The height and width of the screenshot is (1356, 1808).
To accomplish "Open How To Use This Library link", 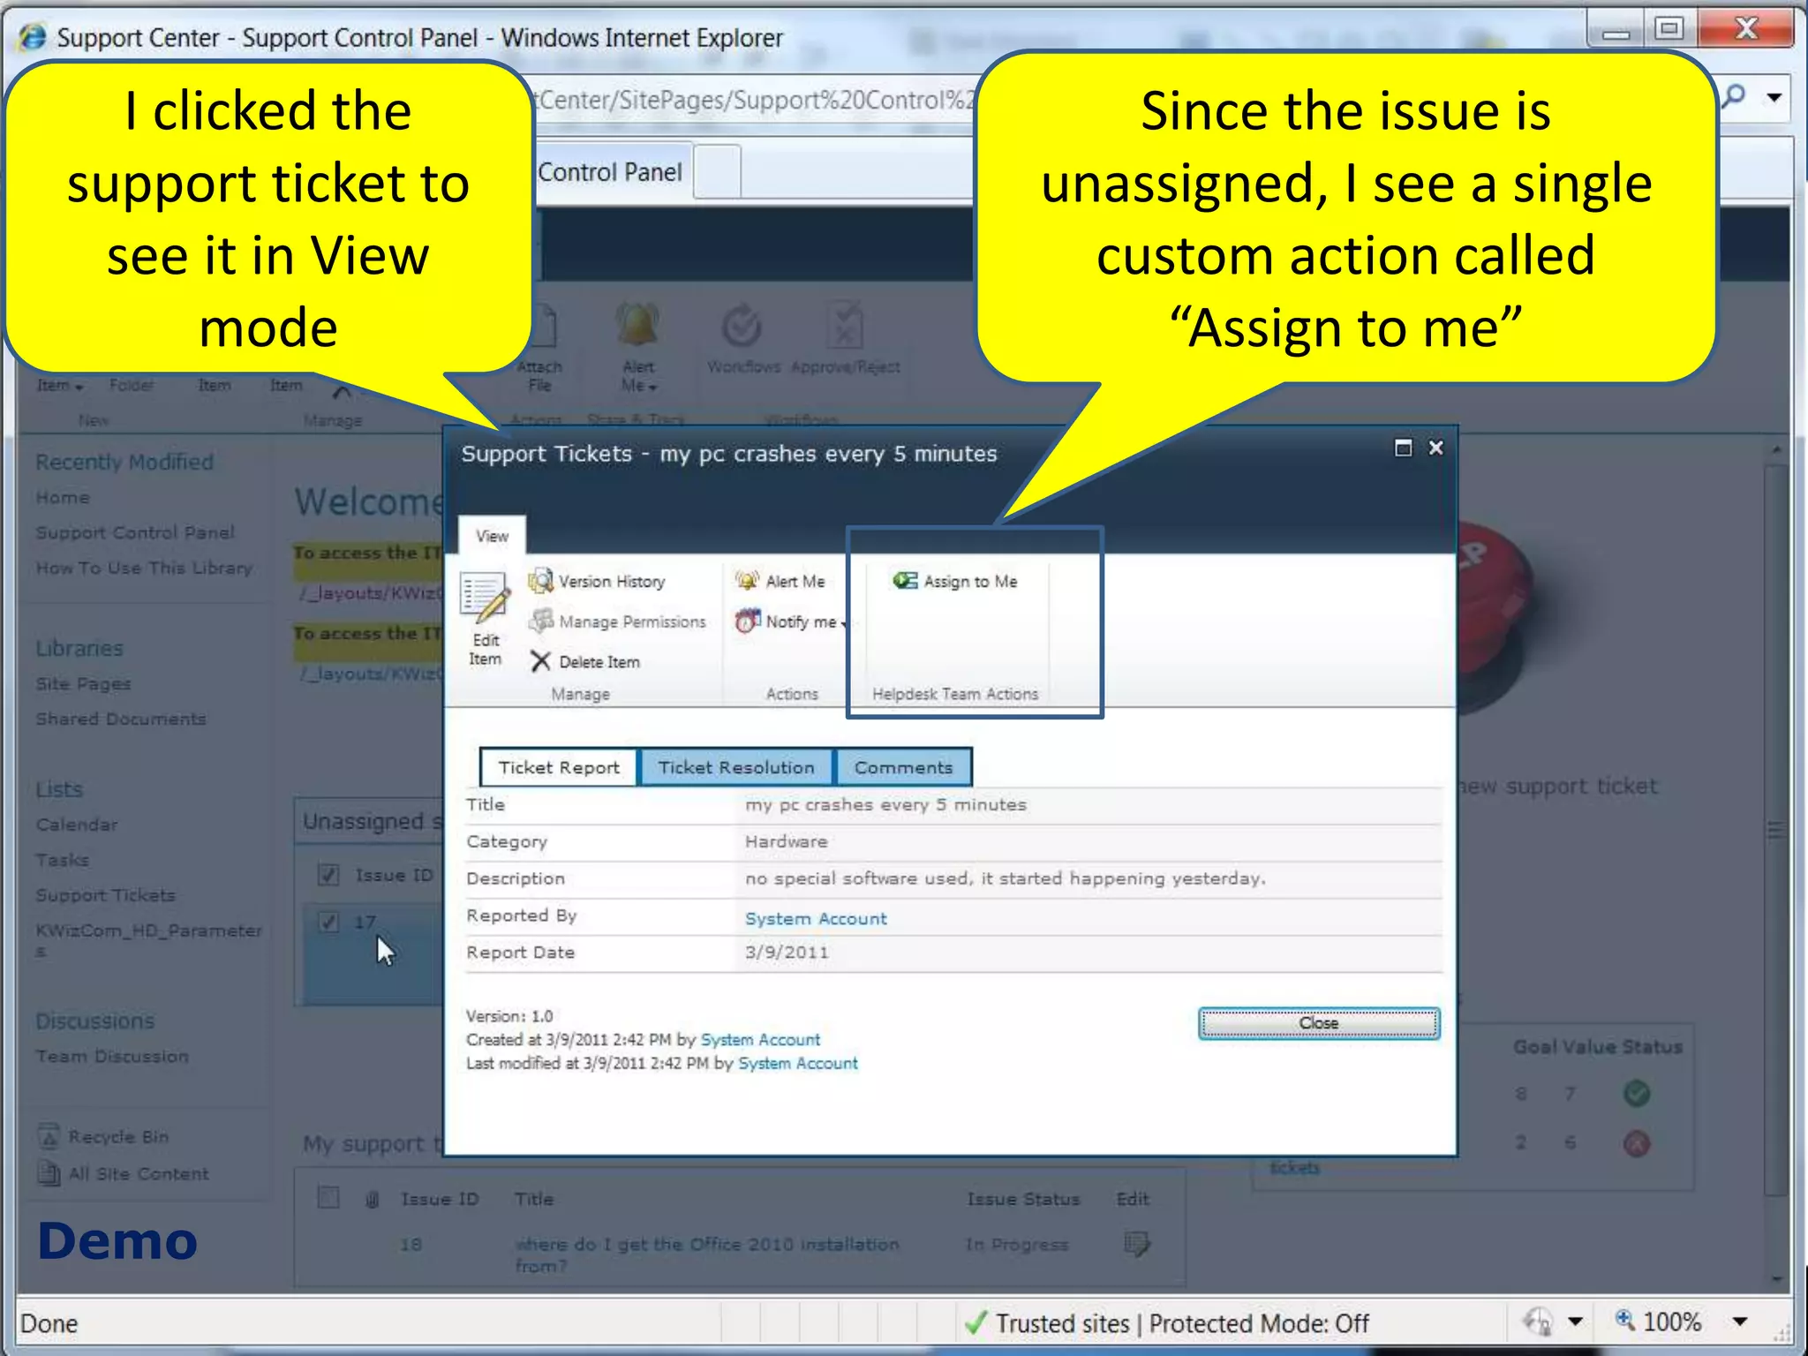I will point(144,568).
